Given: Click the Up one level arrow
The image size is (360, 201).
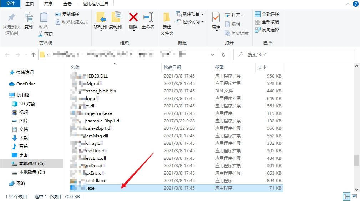Looking at the screenshot, I should (34, 55).
